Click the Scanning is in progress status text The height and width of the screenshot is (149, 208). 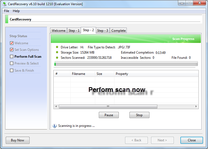pos(76,126)
